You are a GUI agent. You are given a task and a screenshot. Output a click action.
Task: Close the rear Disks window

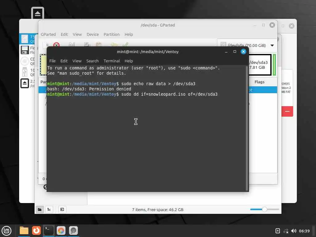coord(291,26)
